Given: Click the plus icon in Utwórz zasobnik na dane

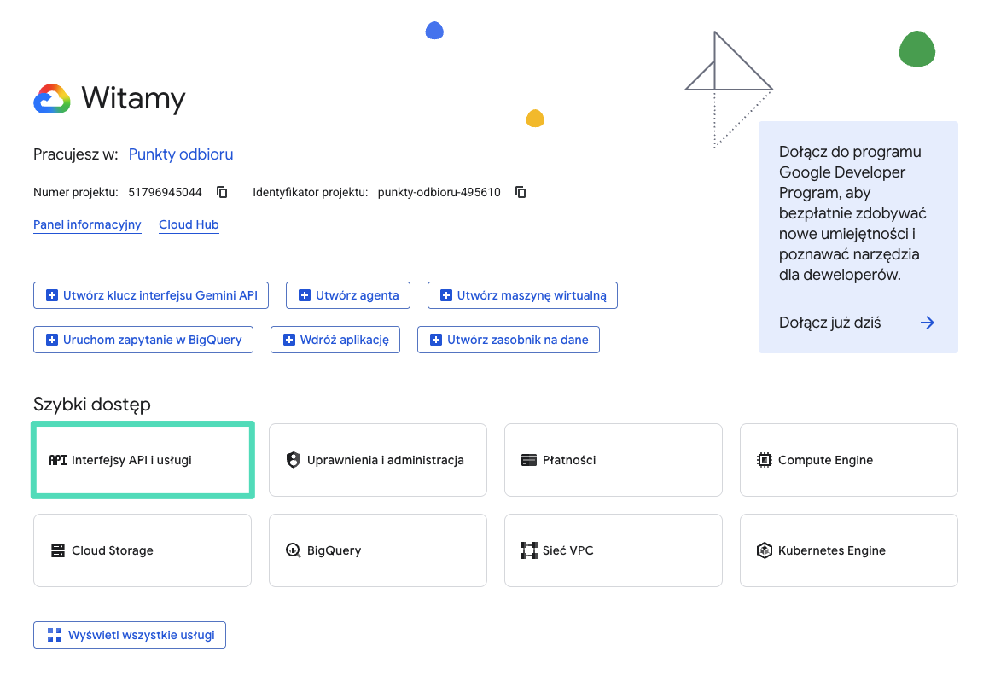Looking at the screenshot, I should click(x=436, y=340).
